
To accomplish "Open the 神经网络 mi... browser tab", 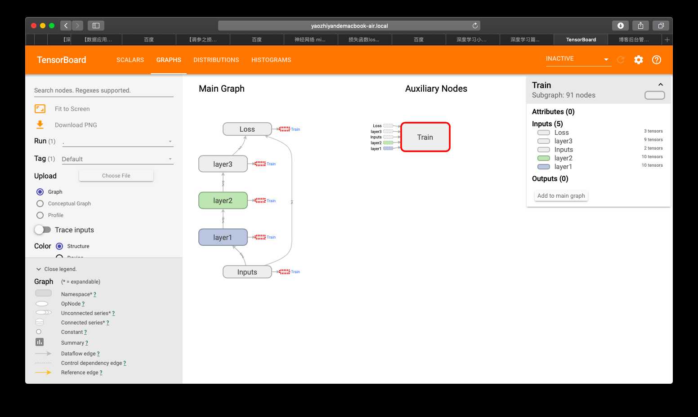I will pyautogui.click(x=310, y=40).
